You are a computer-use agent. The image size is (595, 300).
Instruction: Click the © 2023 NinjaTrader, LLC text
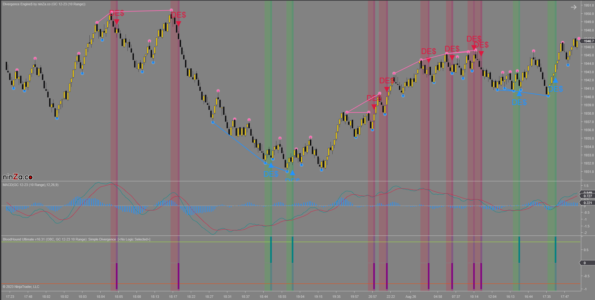point(21,287)
